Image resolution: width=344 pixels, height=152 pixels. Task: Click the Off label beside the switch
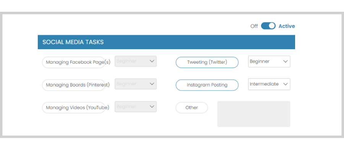254,26
